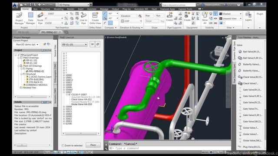Select the Line to Pipe tool
Viewport: 278px width, 156px height.
(83, 18)
